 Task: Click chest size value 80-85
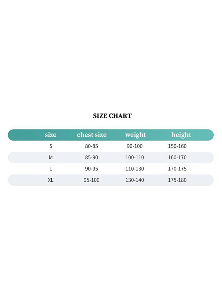(92, 146)
